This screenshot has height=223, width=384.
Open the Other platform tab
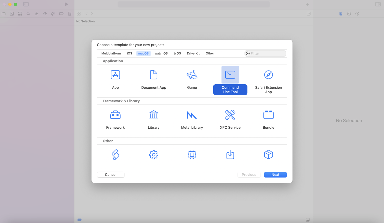(x=210, y=53)
